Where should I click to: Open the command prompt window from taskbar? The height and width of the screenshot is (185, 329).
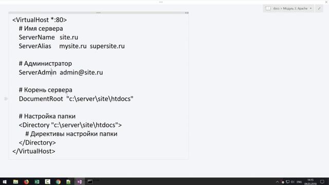[90, 181]
